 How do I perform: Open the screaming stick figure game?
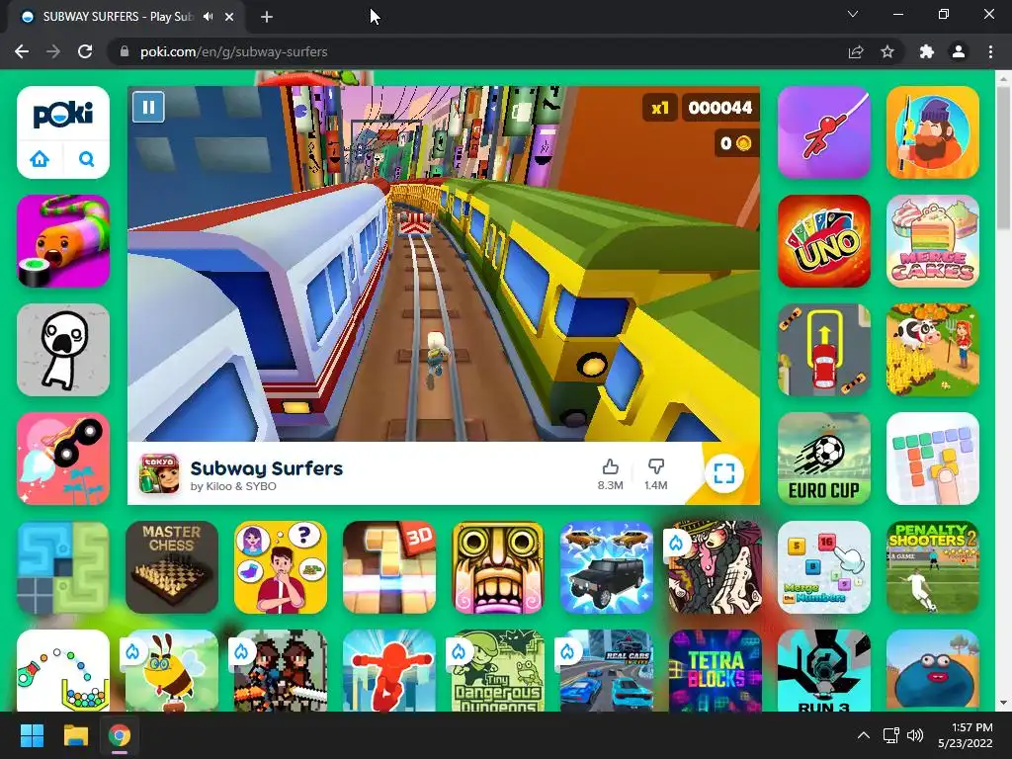(63, 350)
